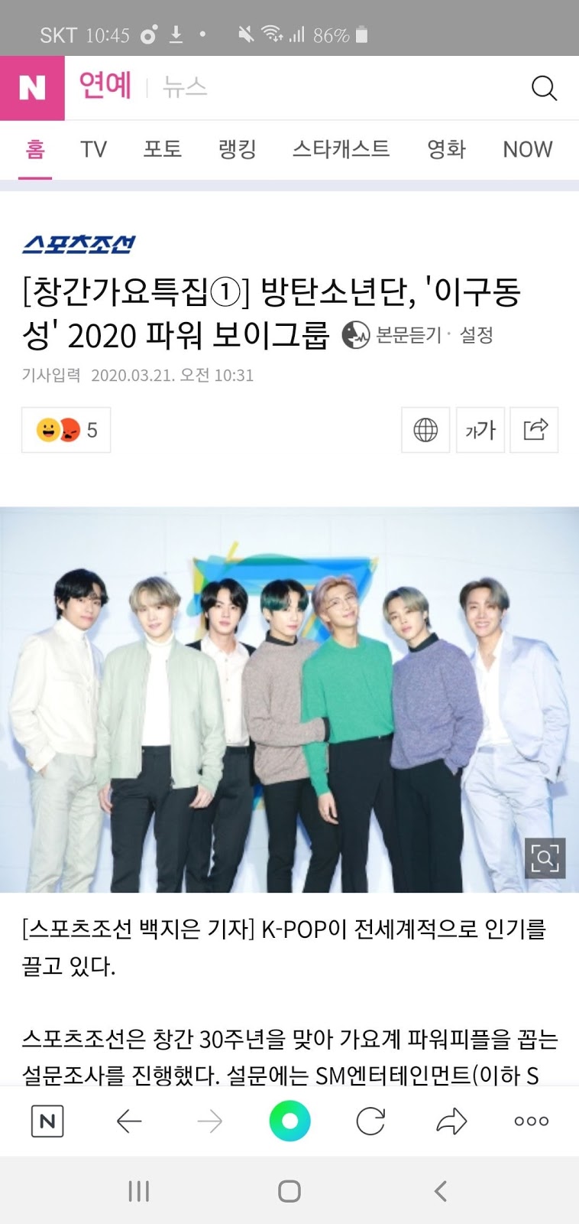Open the search magnifier icon

[x=544, y=88]
